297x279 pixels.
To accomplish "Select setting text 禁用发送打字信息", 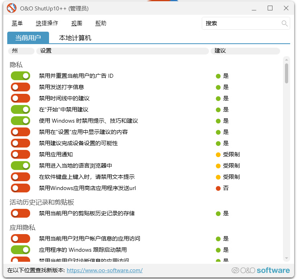I will pyautogui.click(x=61, y=87).
